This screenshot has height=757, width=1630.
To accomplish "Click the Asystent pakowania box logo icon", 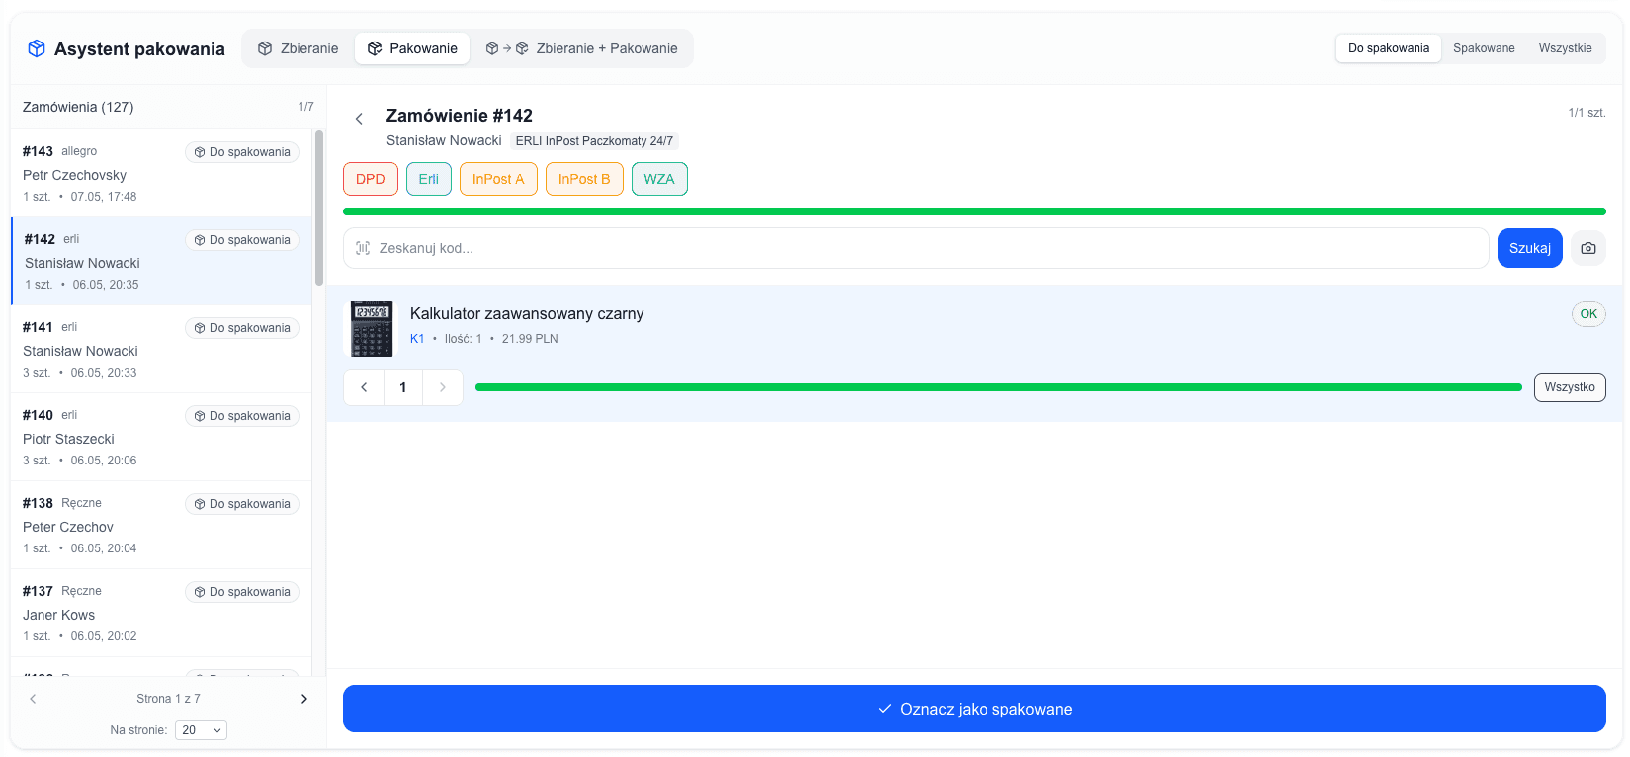I will (37, 48).
